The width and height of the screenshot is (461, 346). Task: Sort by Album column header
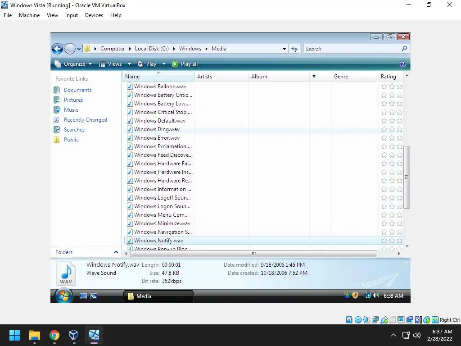pyautogui.click(x=279, y=77)
